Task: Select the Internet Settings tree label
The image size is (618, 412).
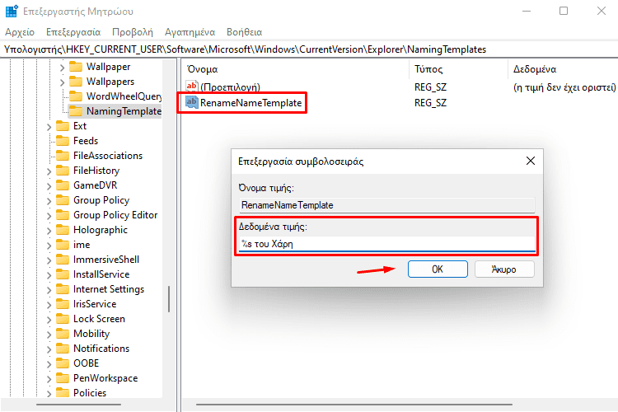Action: pos(109,289)
